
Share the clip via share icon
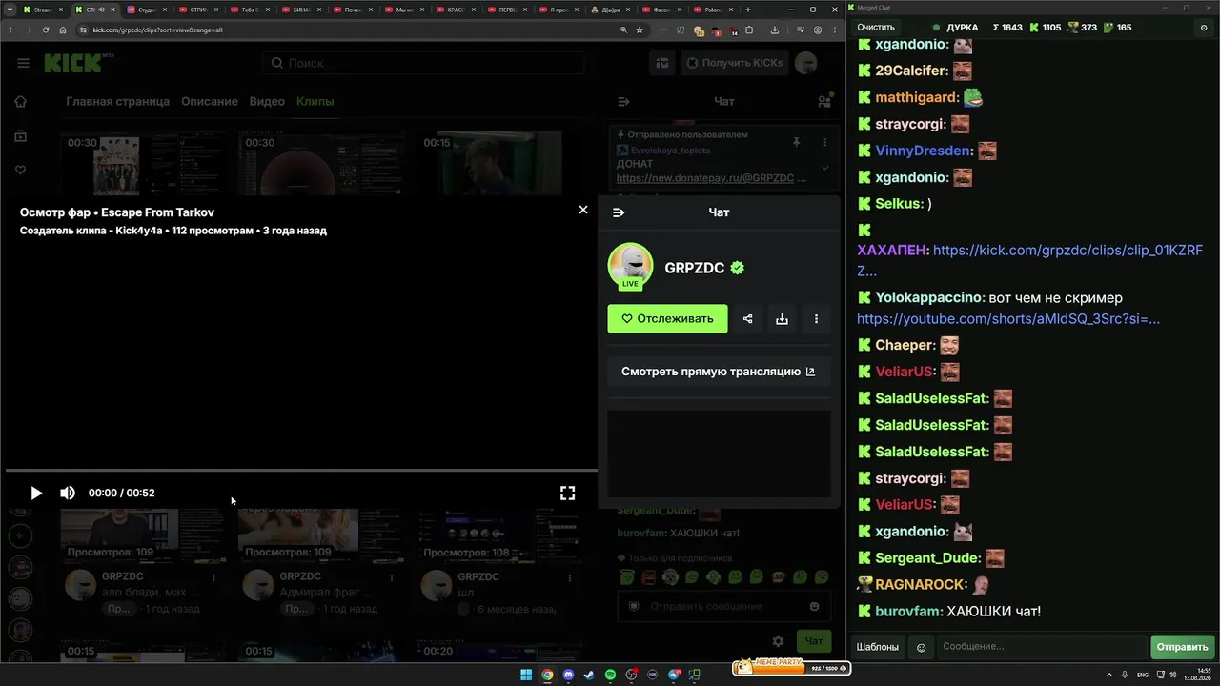(x=748, y=319)
